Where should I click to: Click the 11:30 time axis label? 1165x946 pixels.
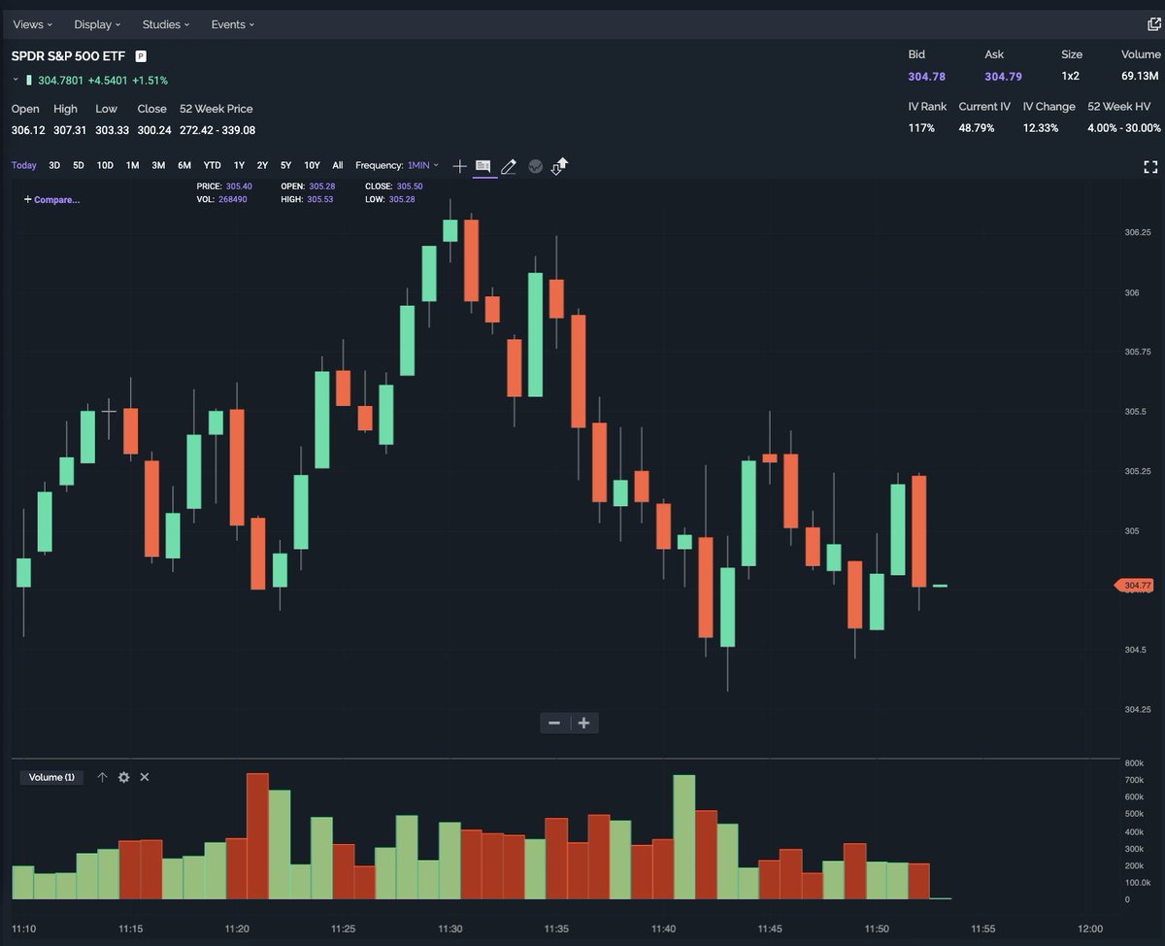(450, 929)
